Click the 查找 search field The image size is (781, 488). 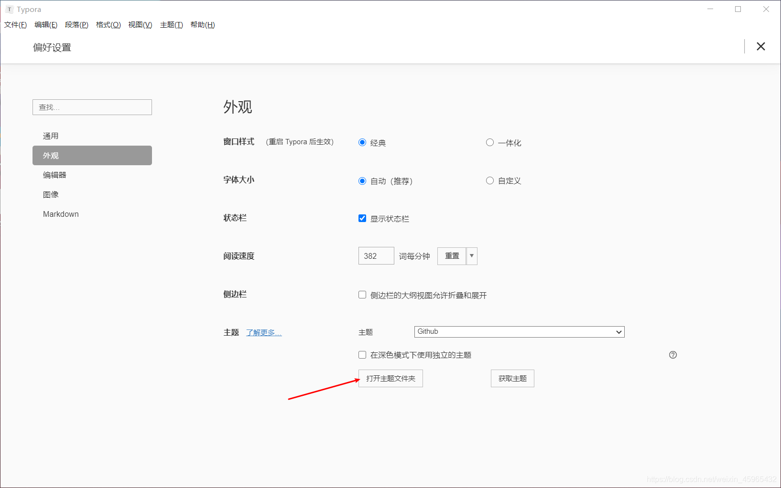[x=92, y=107]
